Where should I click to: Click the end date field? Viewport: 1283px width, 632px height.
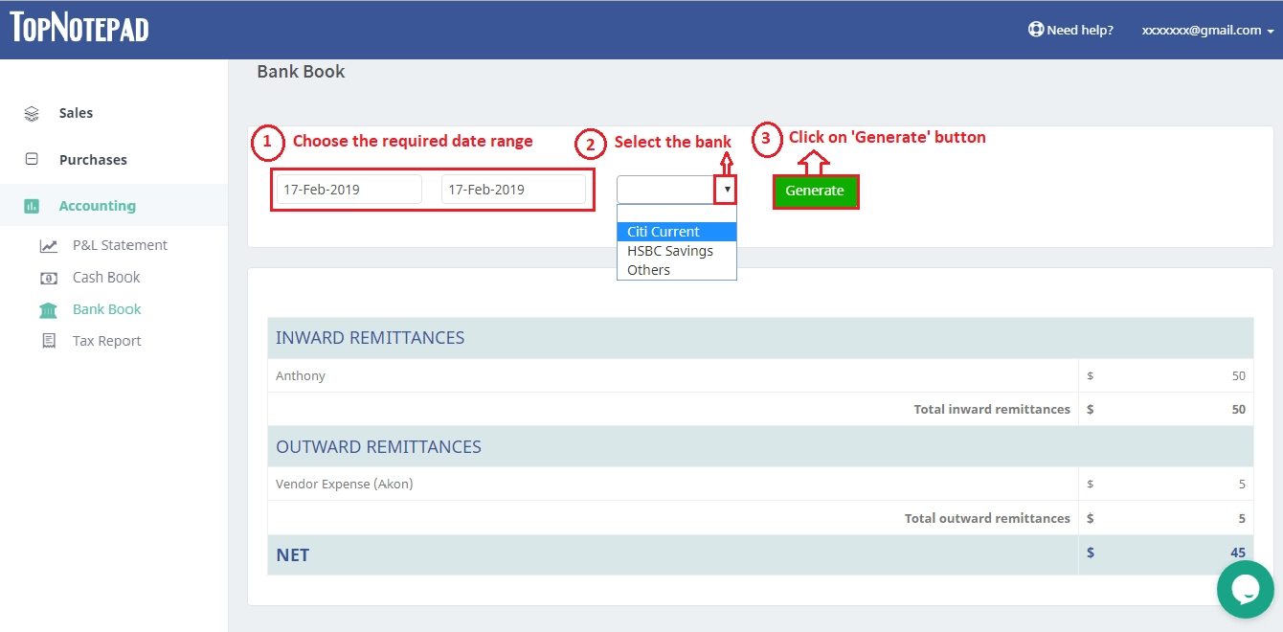click(513, 190)
